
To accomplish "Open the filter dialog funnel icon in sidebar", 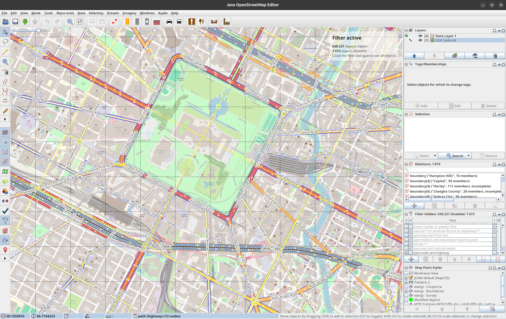I will 5,221.
